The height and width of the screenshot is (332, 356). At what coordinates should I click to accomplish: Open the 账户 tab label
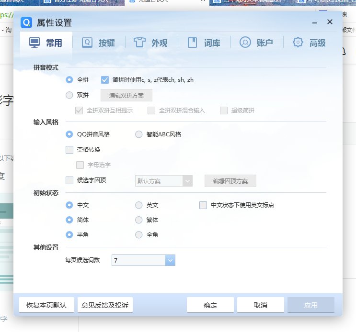pyautogui.click(x=265, y=43)
